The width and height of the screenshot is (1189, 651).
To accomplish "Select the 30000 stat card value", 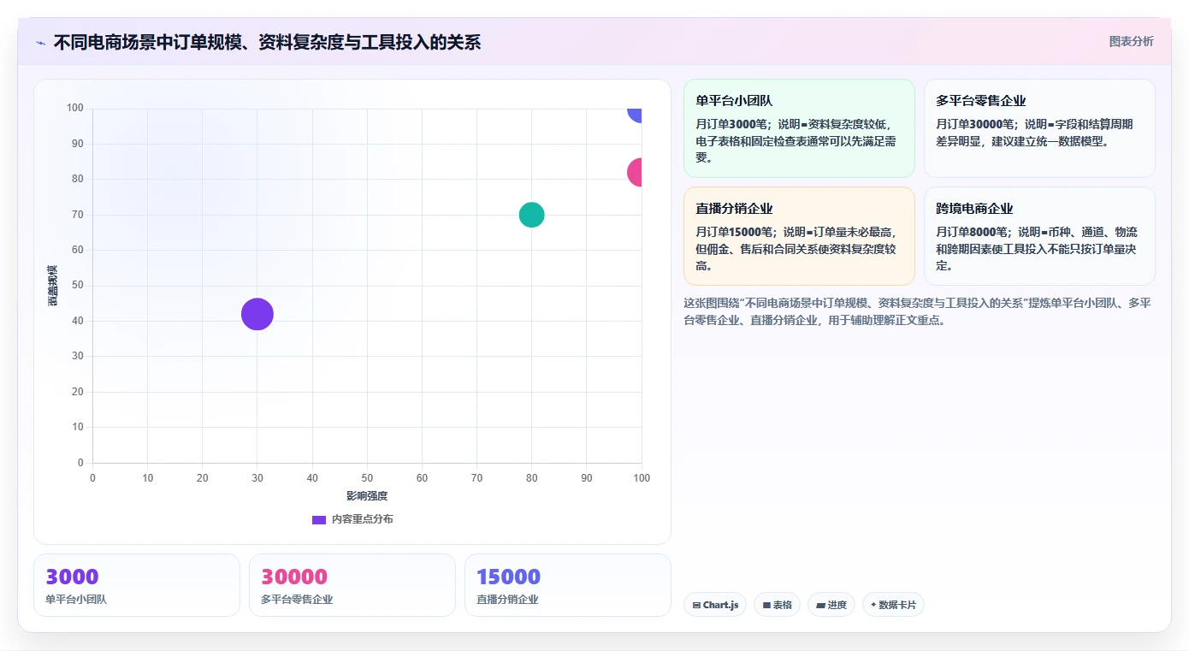I will point(294,577).
